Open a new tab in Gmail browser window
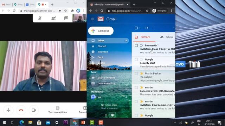The height and width of the screenshot is (126, 225). [x=134, y=5]
